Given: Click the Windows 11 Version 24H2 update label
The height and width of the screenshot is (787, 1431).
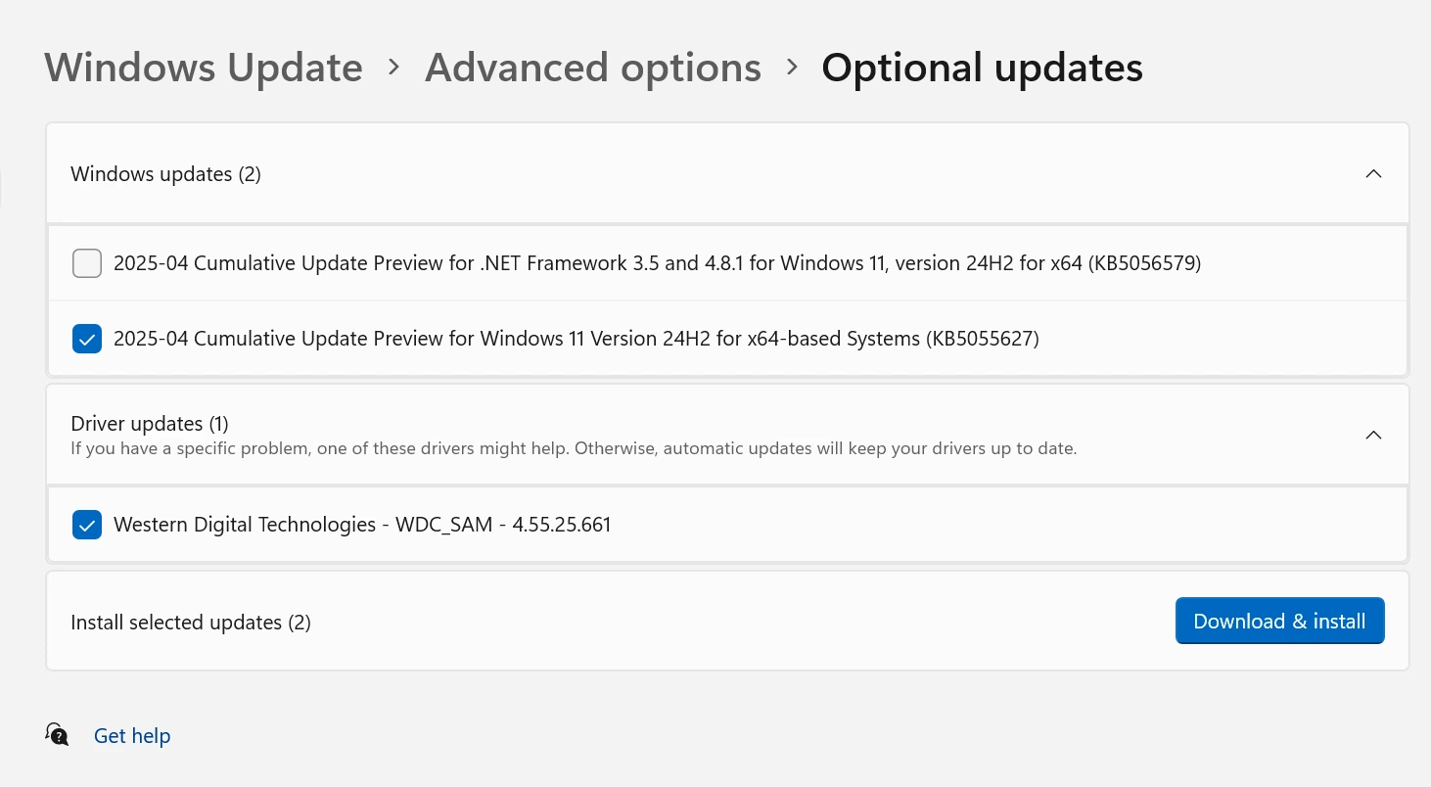Looking at the screenshot, I should pos(576,339).
